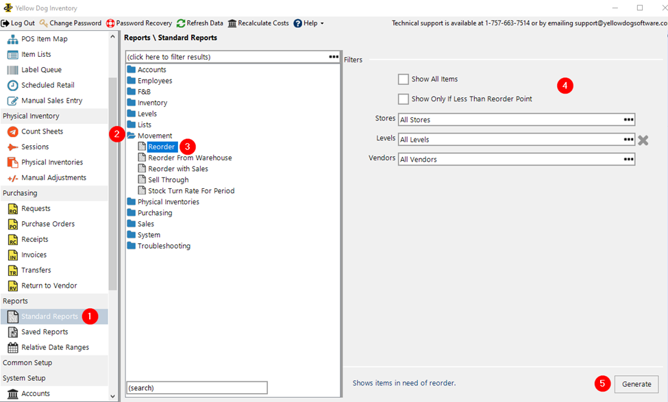Open the Sessions icon
This screenshot has height=402, width=668.
point(13,147)
